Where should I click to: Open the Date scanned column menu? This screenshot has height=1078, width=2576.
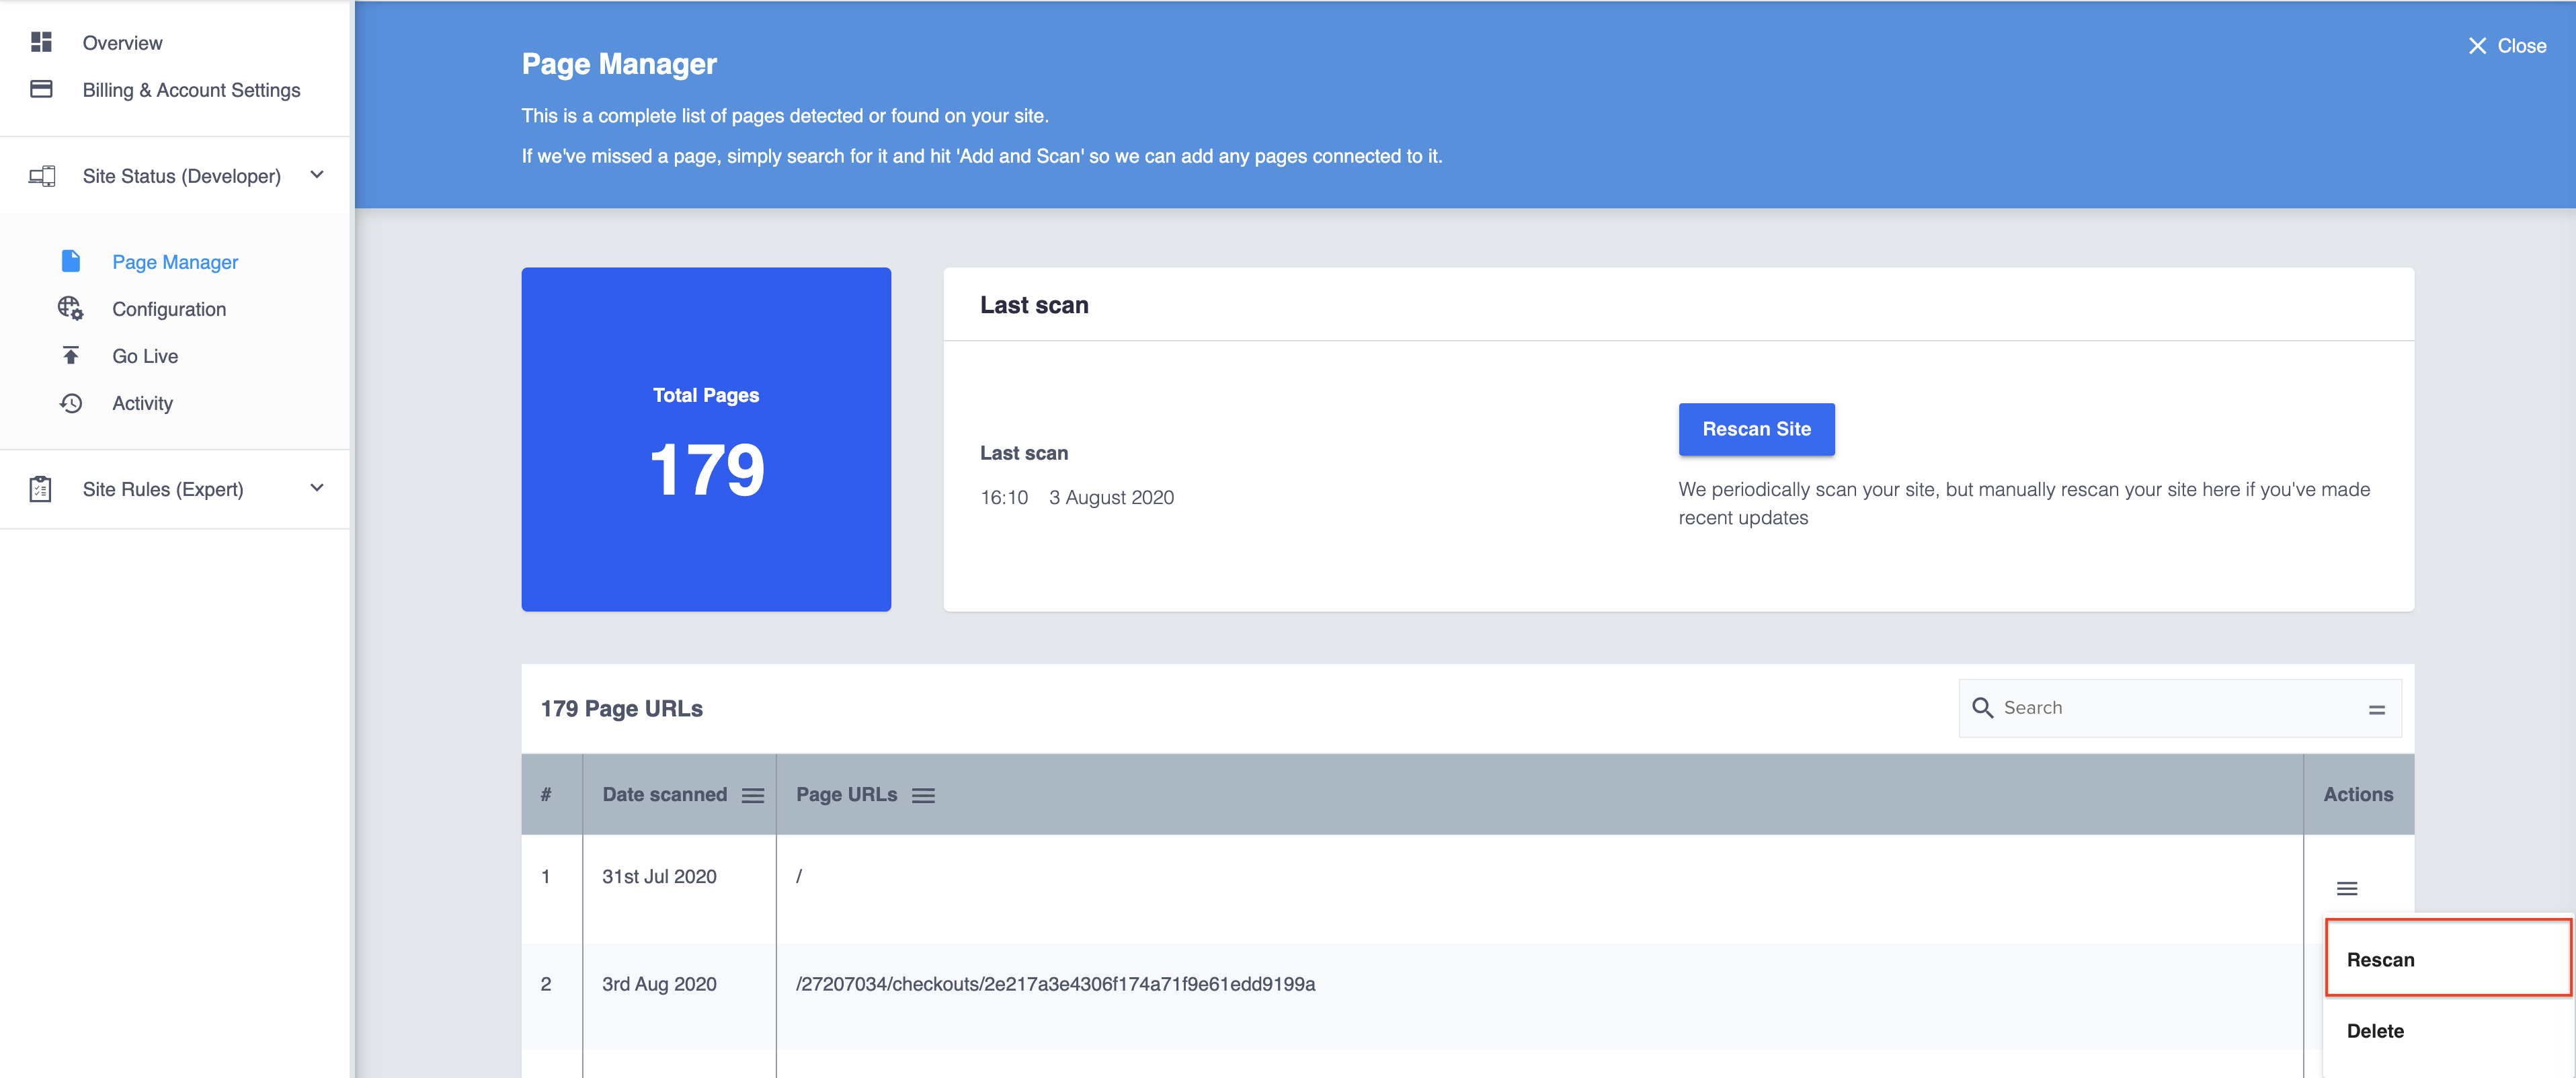click(753, 795)
